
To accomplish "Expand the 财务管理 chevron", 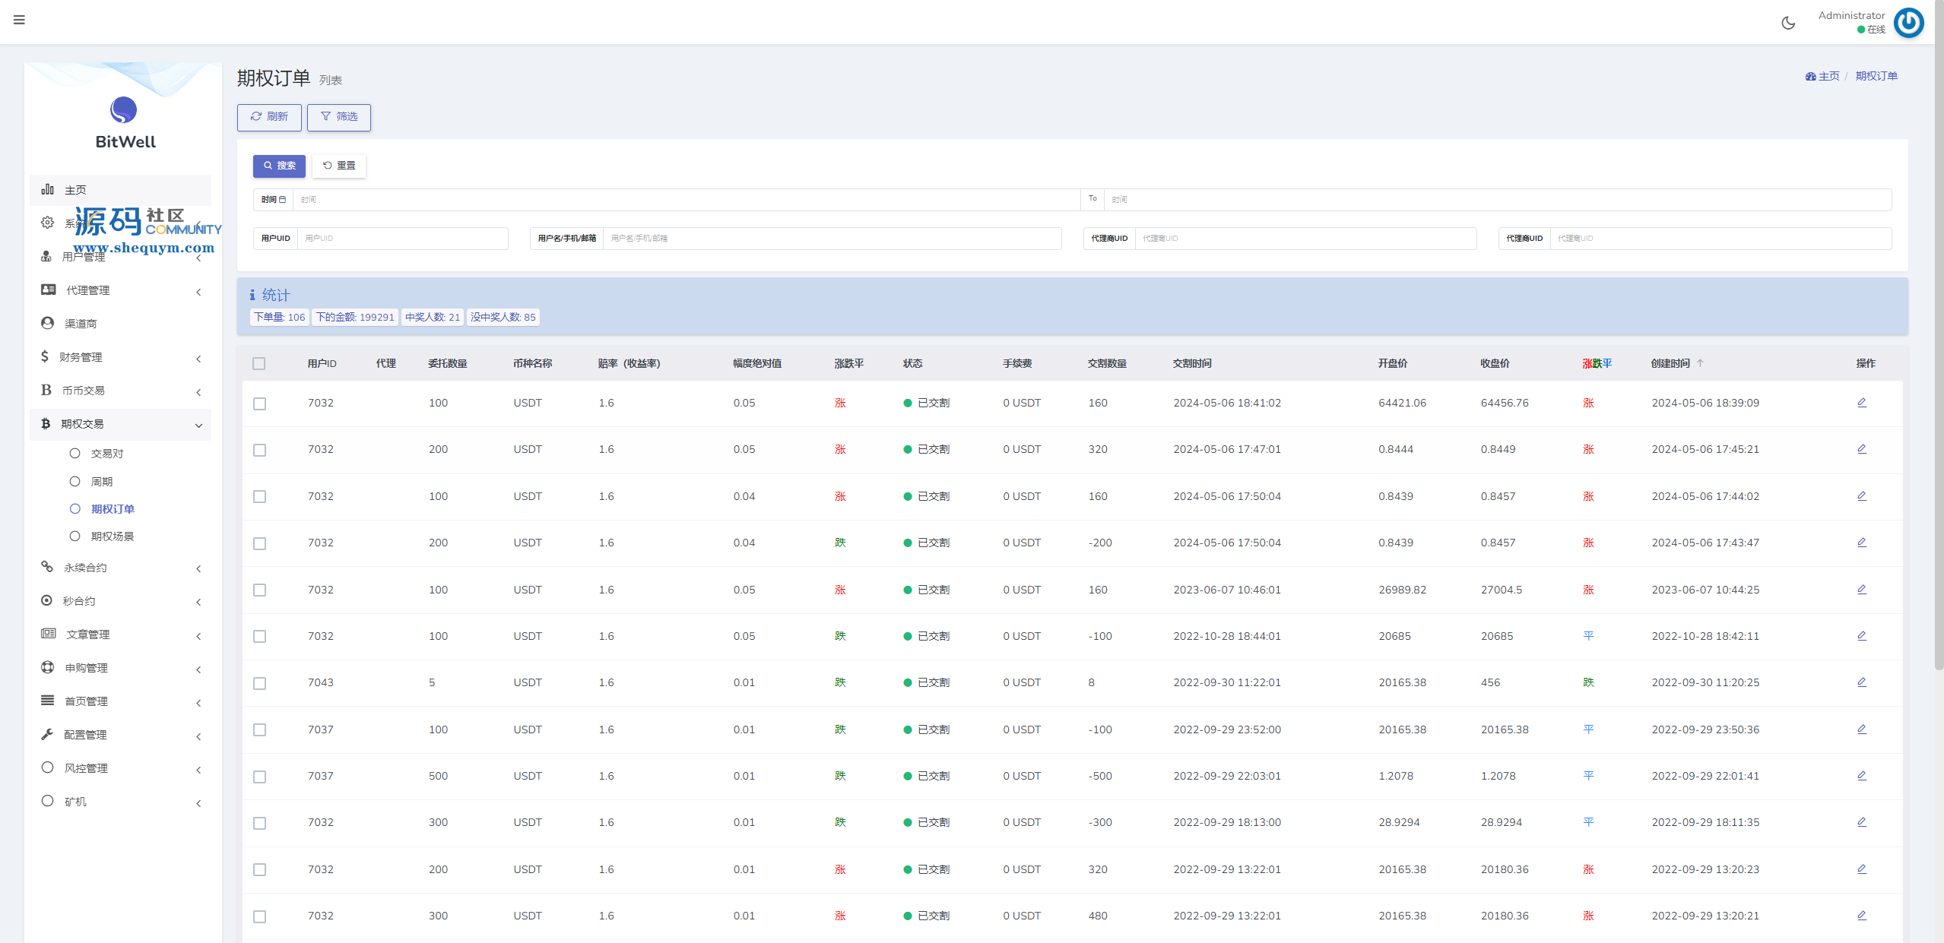I will pyautogui.click(x=198, y=358).
